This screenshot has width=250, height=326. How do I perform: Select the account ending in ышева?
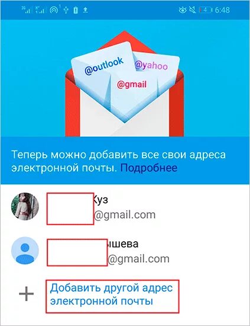[x=125, y=251]
